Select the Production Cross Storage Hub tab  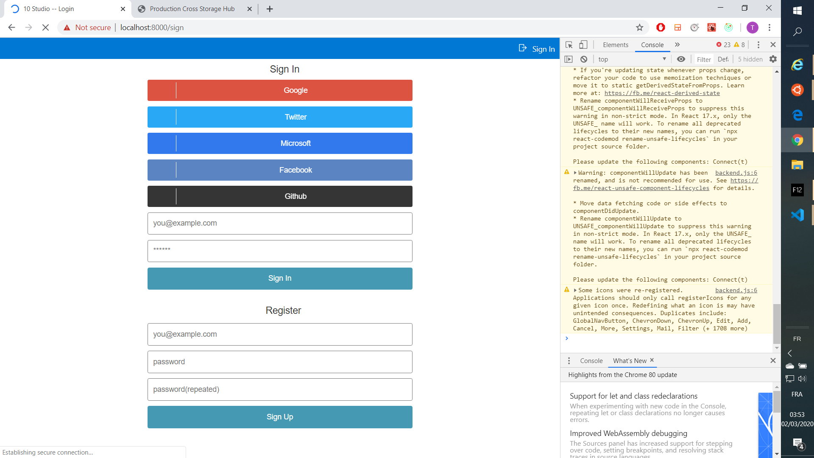[x=192, y=9]
